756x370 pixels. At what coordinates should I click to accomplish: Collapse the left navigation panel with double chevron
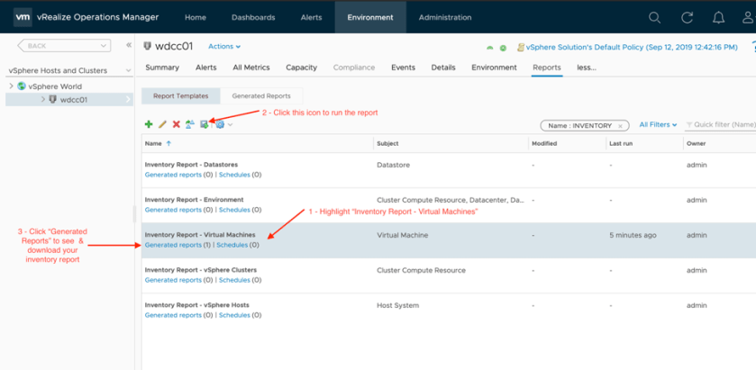click(x=128, y=45)
